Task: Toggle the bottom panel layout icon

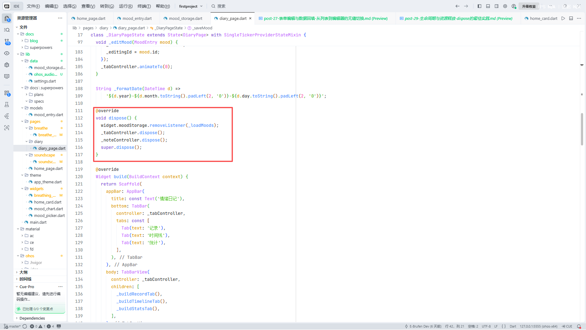Action: tap(488, 6)
